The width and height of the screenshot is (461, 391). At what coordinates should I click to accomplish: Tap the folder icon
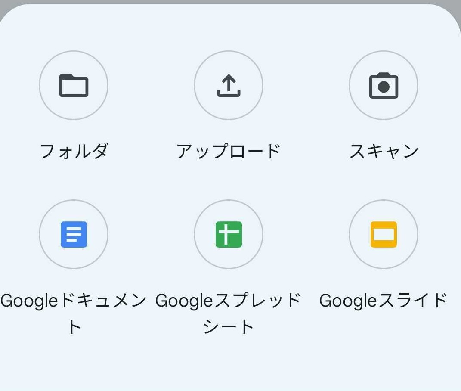point(74,85)
